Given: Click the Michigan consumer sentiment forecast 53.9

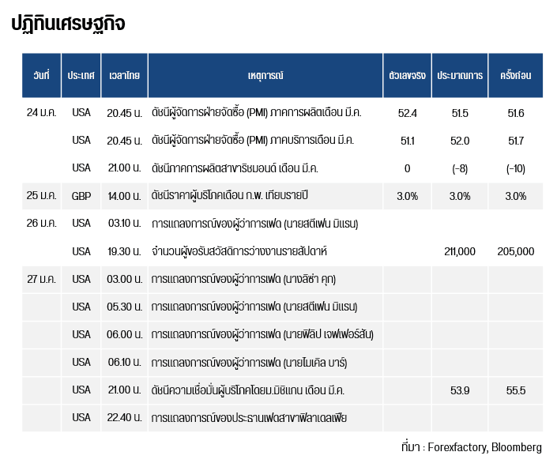Looking at the screenshot, I should pos(460,390).
